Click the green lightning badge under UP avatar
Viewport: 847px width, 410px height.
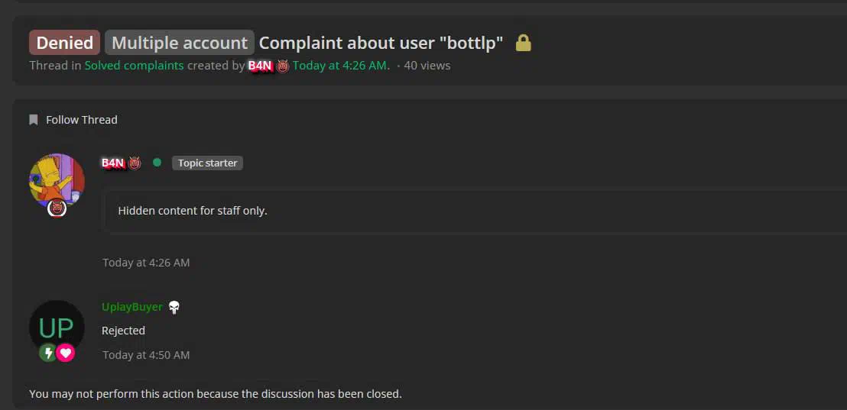48,354
